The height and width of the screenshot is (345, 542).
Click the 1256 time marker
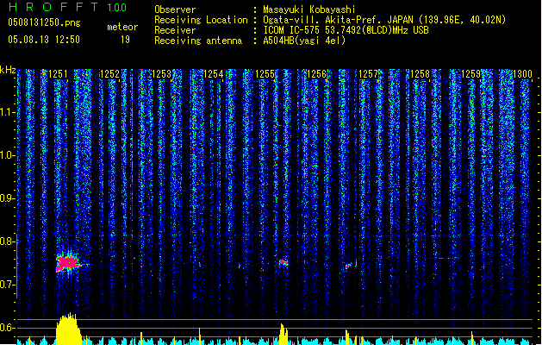(x=316, y=74)
